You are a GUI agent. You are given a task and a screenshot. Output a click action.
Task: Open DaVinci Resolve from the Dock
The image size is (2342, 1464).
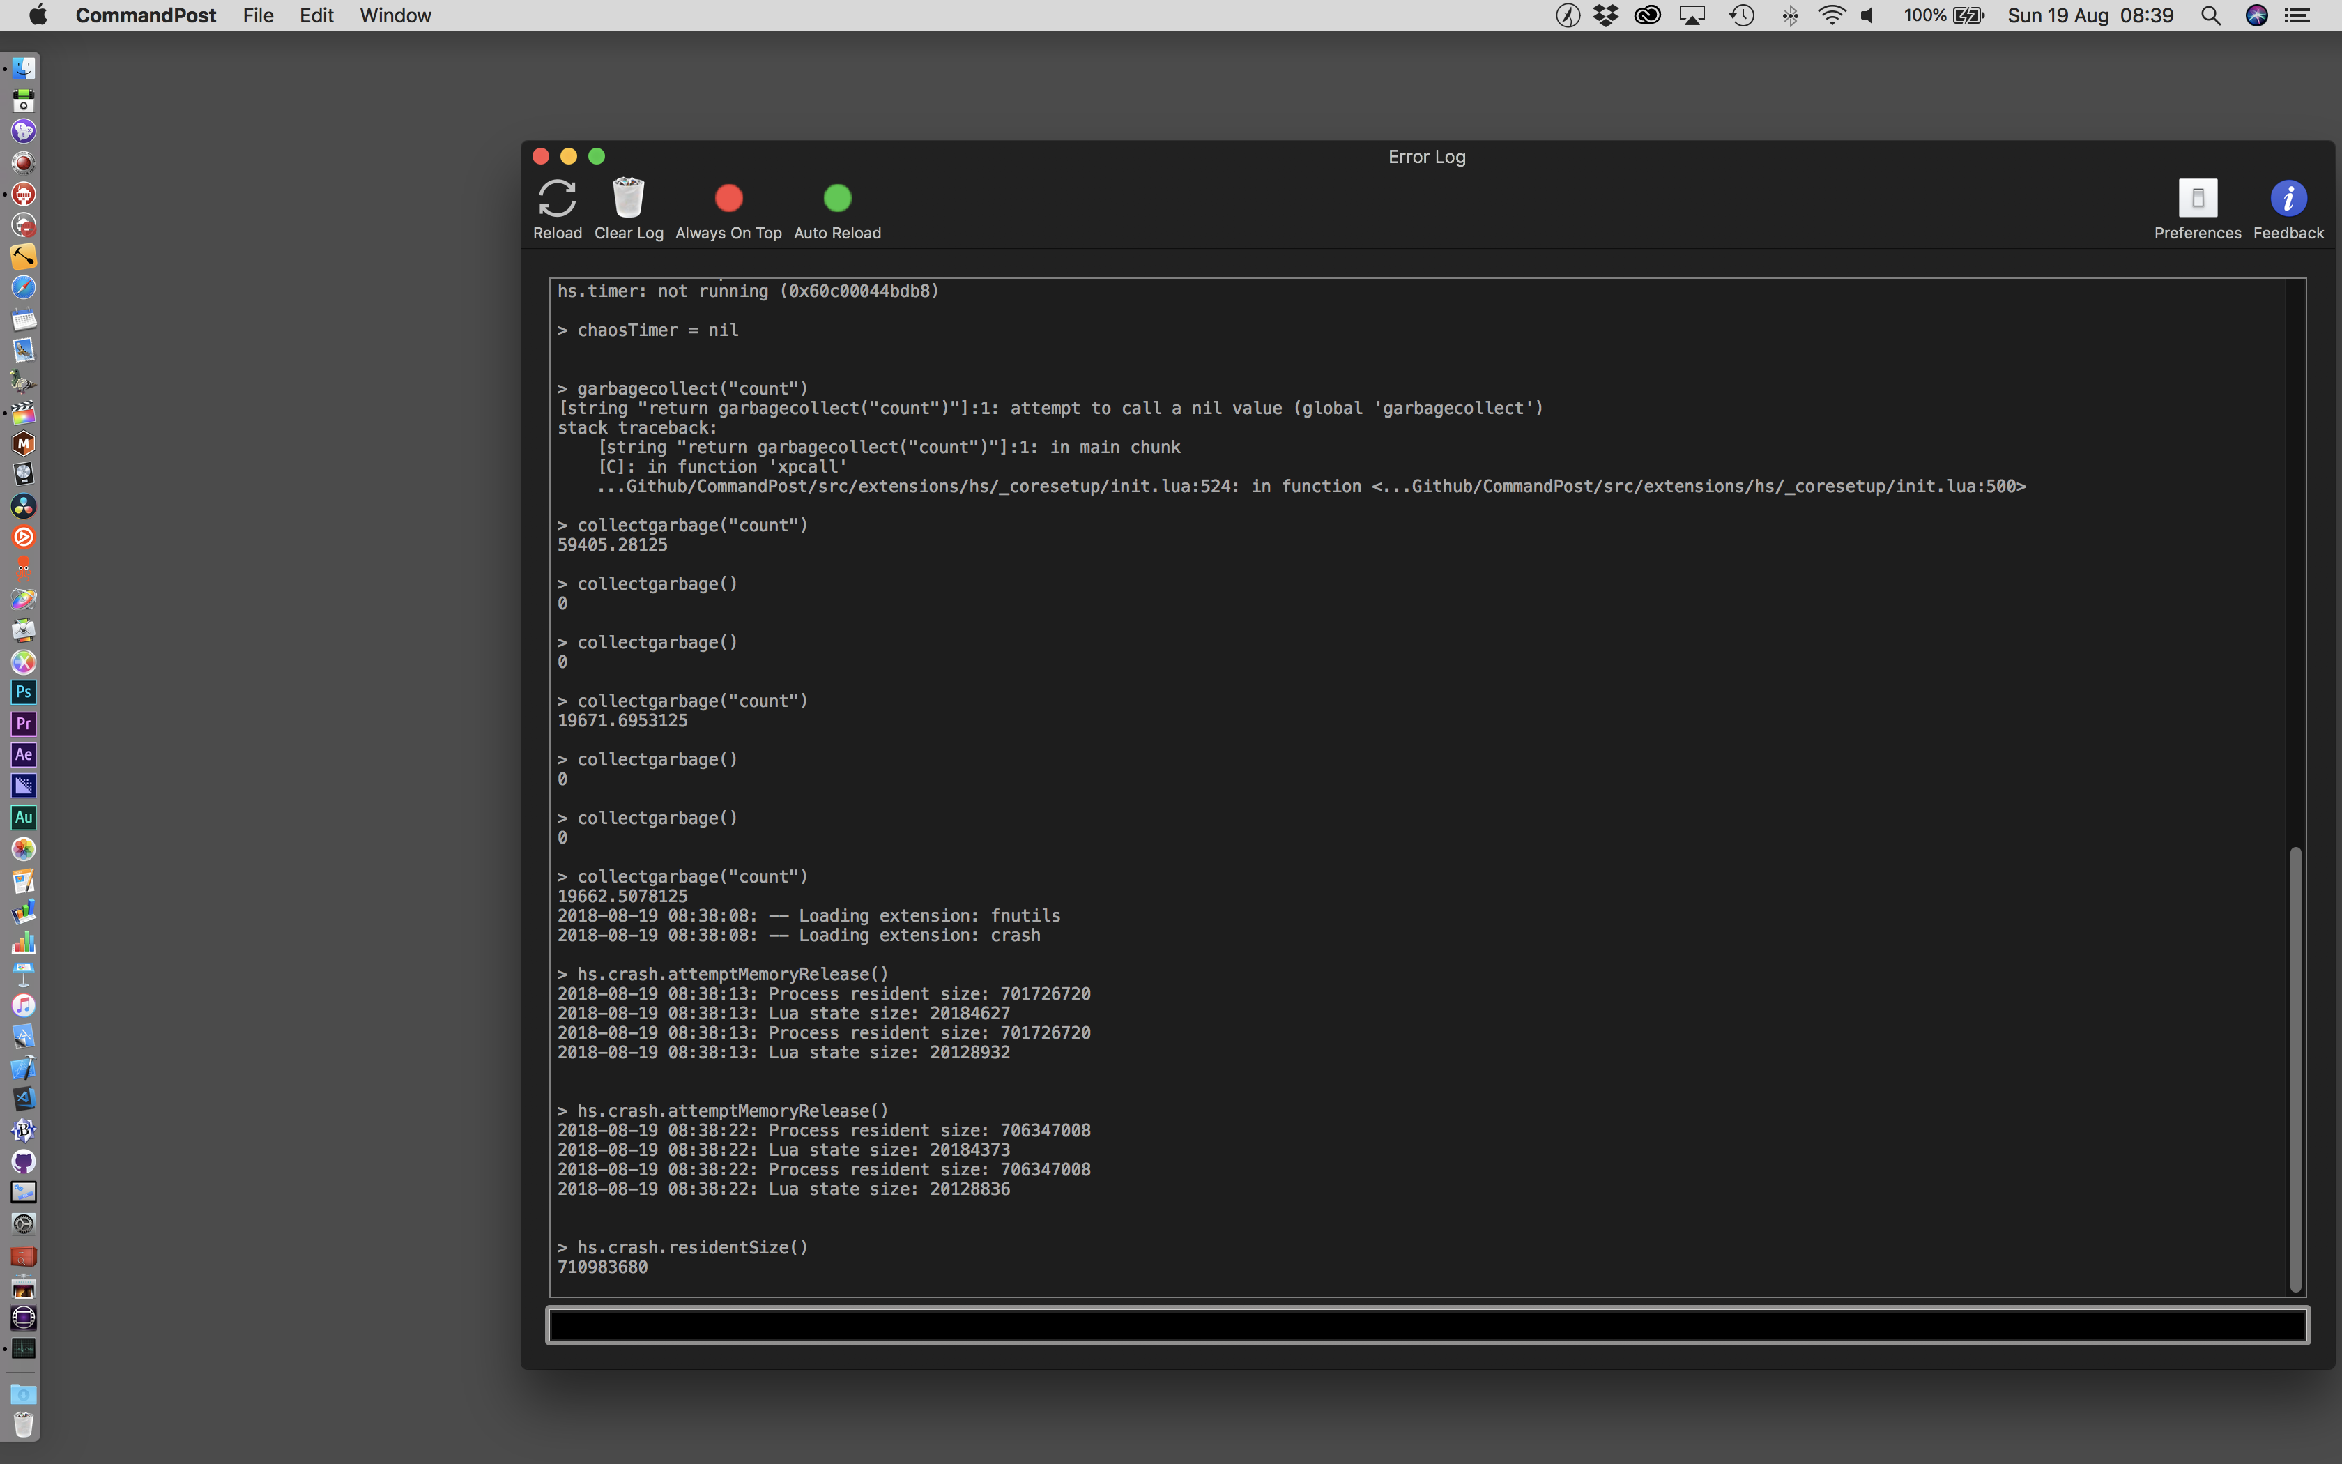point(23,505)
